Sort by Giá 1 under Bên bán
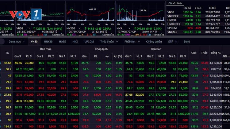The width and height of the screenshot is (230, 129). (128, 56)
